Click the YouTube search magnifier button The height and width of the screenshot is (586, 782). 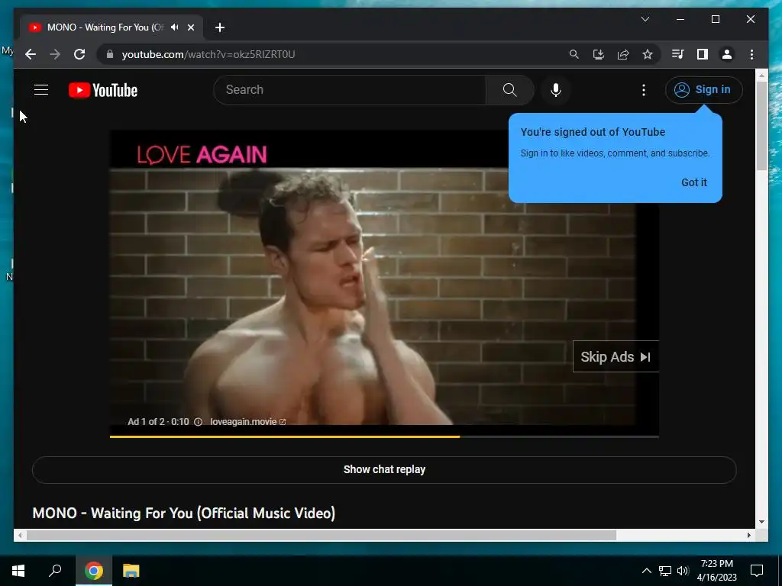509,90
